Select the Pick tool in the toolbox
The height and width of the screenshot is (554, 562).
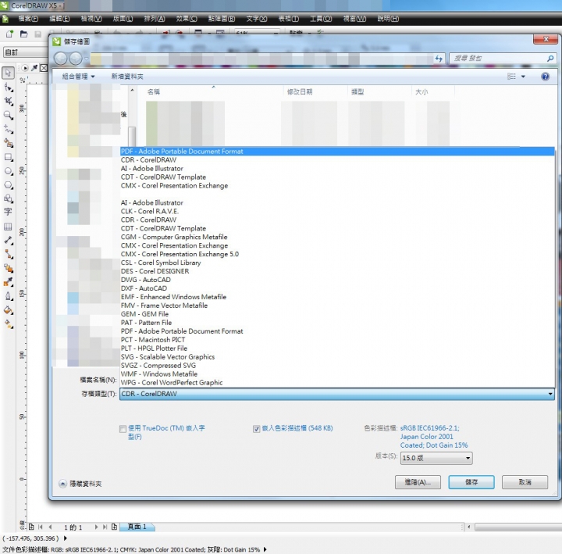(8, 73)
